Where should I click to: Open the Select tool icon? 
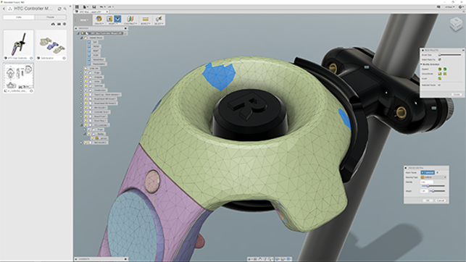pos(159,20)
